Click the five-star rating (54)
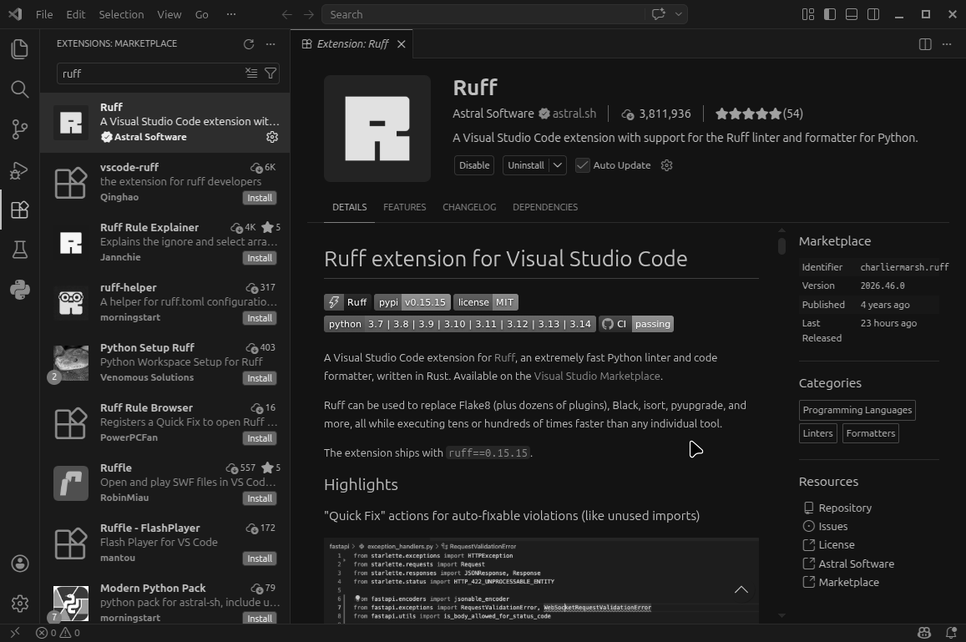The image size is (966, 642). pyautogui.click(x=759, y=114)
